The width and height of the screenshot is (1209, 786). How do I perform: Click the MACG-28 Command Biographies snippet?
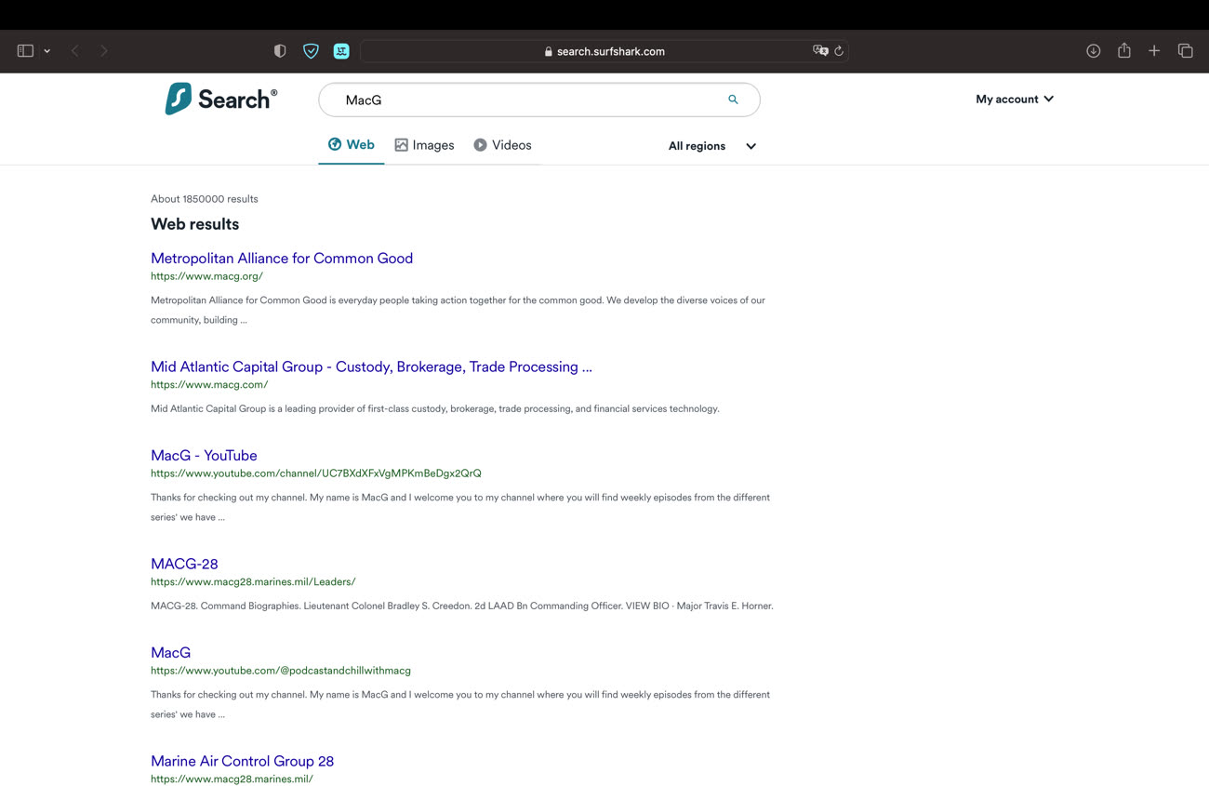click(461, 606)
